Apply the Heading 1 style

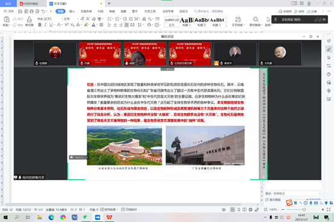tap(187, 22)
